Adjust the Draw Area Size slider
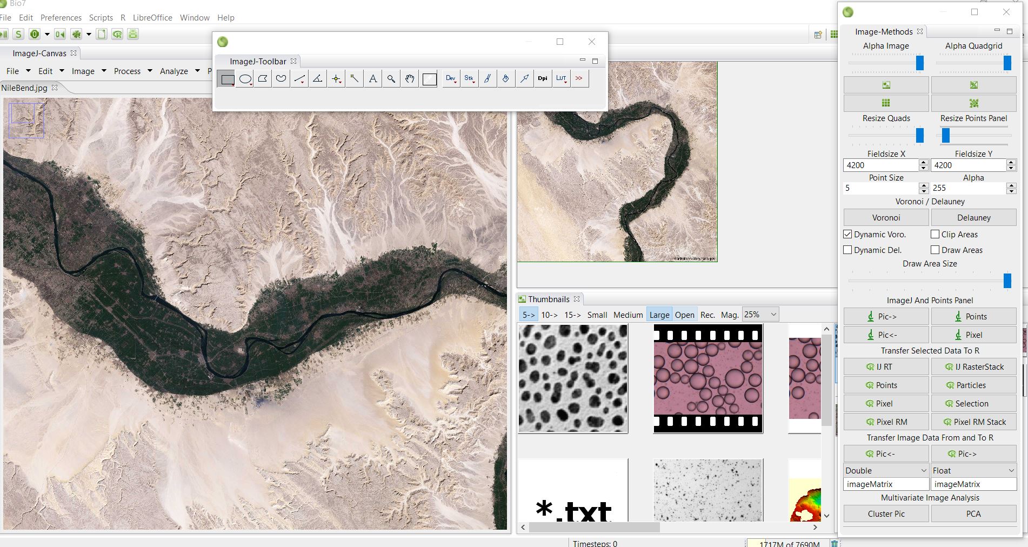This screenshot has height=547, width=1028. point(1007,281)
